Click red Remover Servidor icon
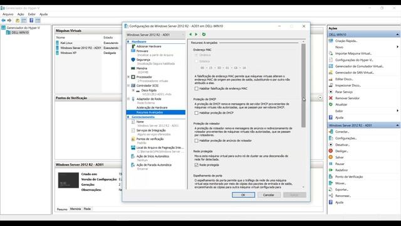The image size is (401, 226). tap(331, 98)
